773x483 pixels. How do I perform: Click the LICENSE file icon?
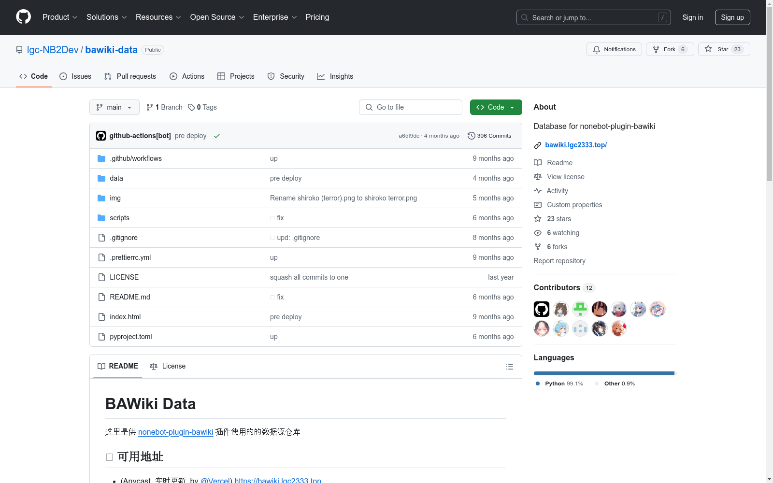point(101,277)
